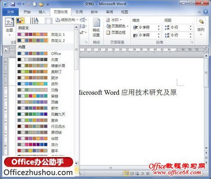Choose the 复合 color scheme
Viewport: 211px width, 179px height.
45,120
